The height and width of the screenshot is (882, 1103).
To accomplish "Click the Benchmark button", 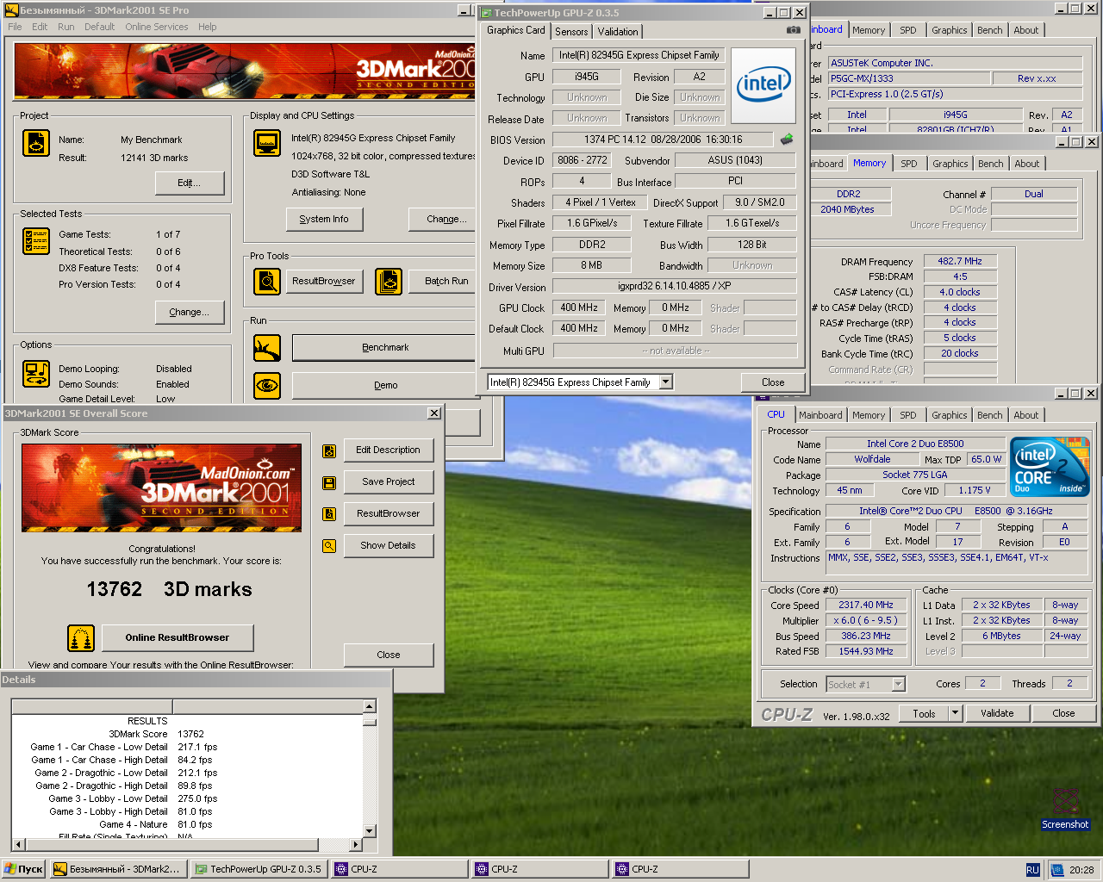I will click(x=385, y=348).
